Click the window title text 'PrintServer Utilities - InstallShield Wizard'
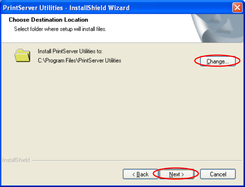The image size is (245, 187). 66,8
